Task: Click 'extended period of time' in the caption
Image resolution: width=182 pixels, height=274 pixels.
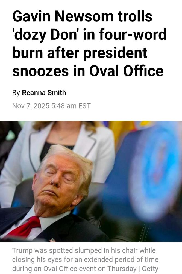Action: tap(116, 260)
